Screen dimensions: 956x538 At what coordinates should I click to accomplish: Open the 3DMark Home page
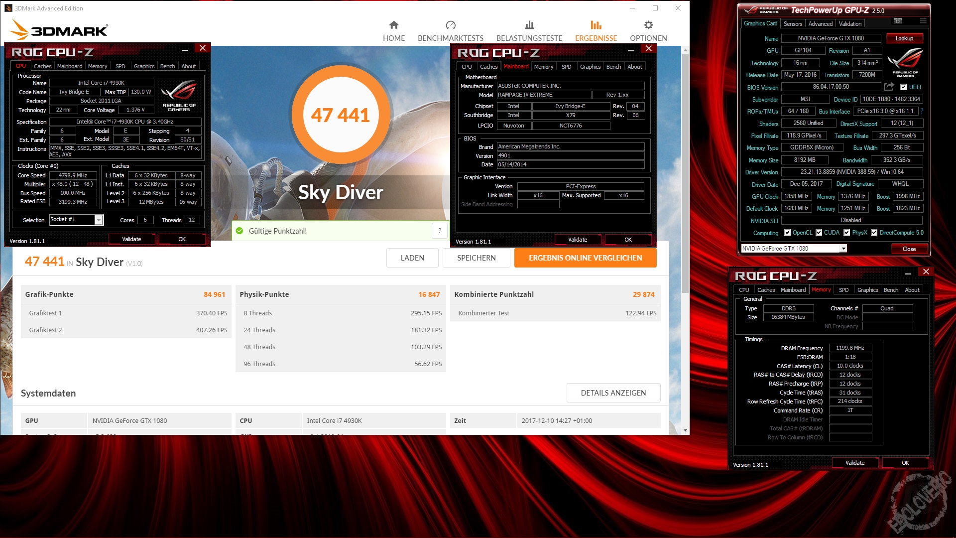point(394,31)
